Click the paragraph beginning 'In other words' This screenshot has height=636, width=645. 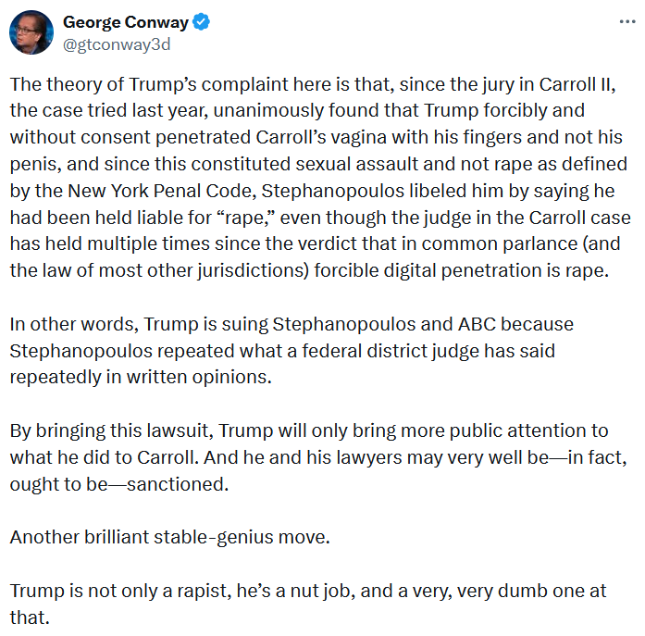291,351
